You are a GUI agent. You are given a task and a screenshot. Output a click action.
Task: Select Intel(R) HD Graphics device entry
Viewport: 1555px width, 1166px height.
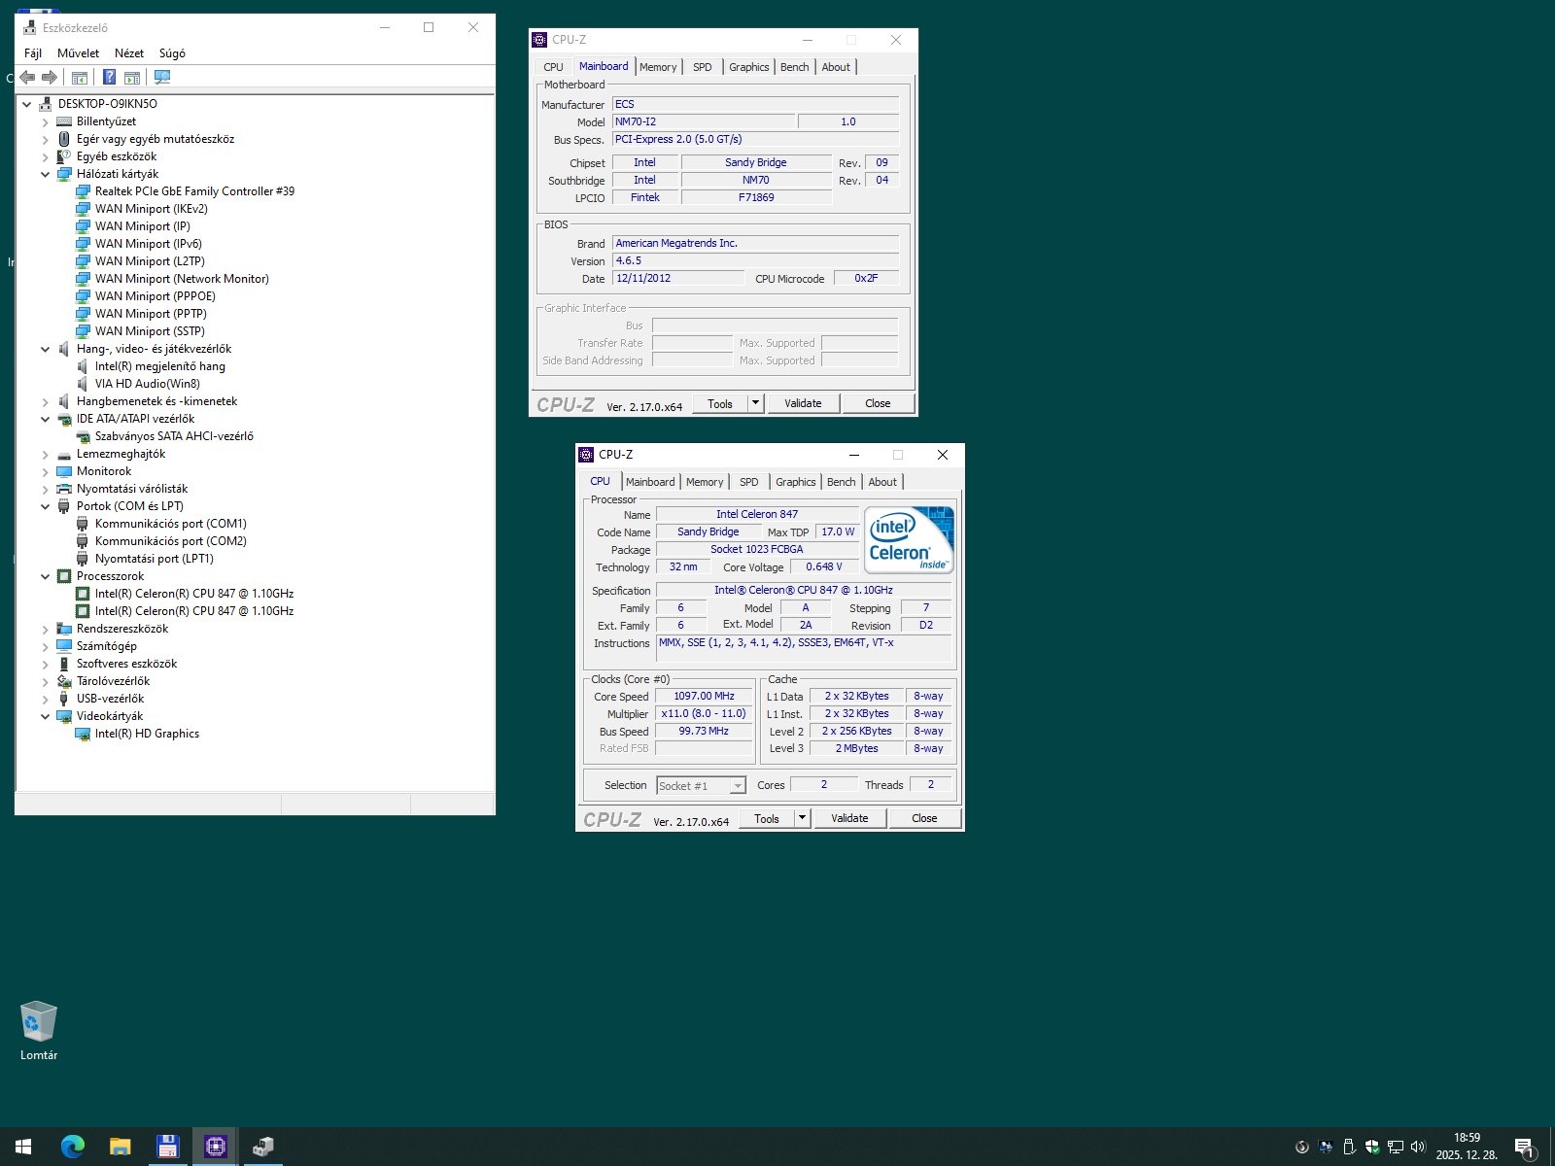click(x=147, y=734)
